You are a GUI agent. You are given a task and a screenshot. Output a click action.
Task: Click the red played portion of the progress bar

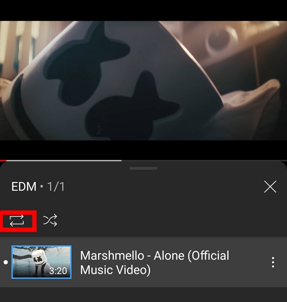(x=3, y=161)
